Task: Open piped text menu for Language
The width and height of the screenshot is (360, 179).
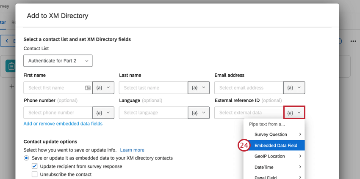Action: click(199, 113)
